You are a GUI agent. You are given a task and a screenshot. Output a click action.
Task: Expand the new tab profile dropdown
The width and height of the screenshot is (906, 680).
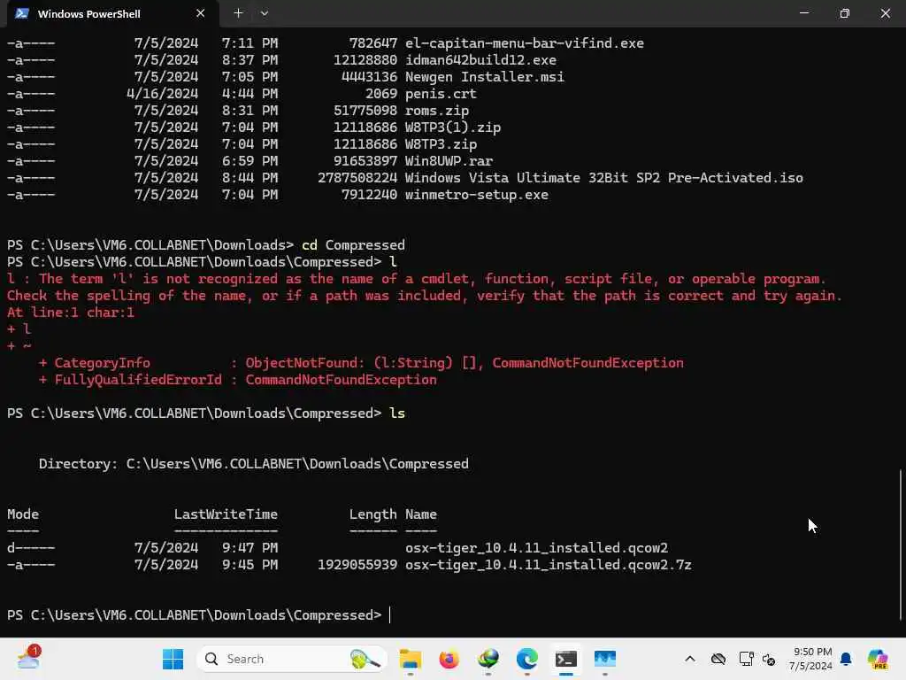coord(264,12)
